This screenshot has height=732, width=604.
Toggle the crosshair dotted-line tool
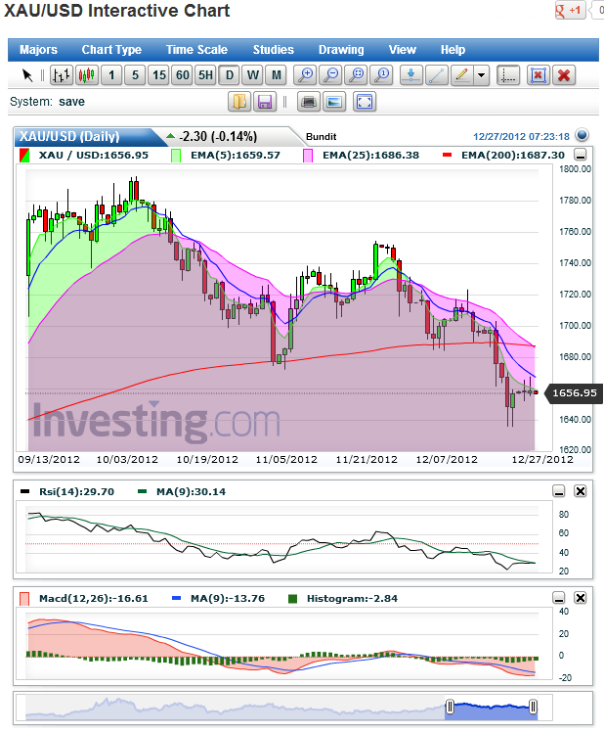508,75
